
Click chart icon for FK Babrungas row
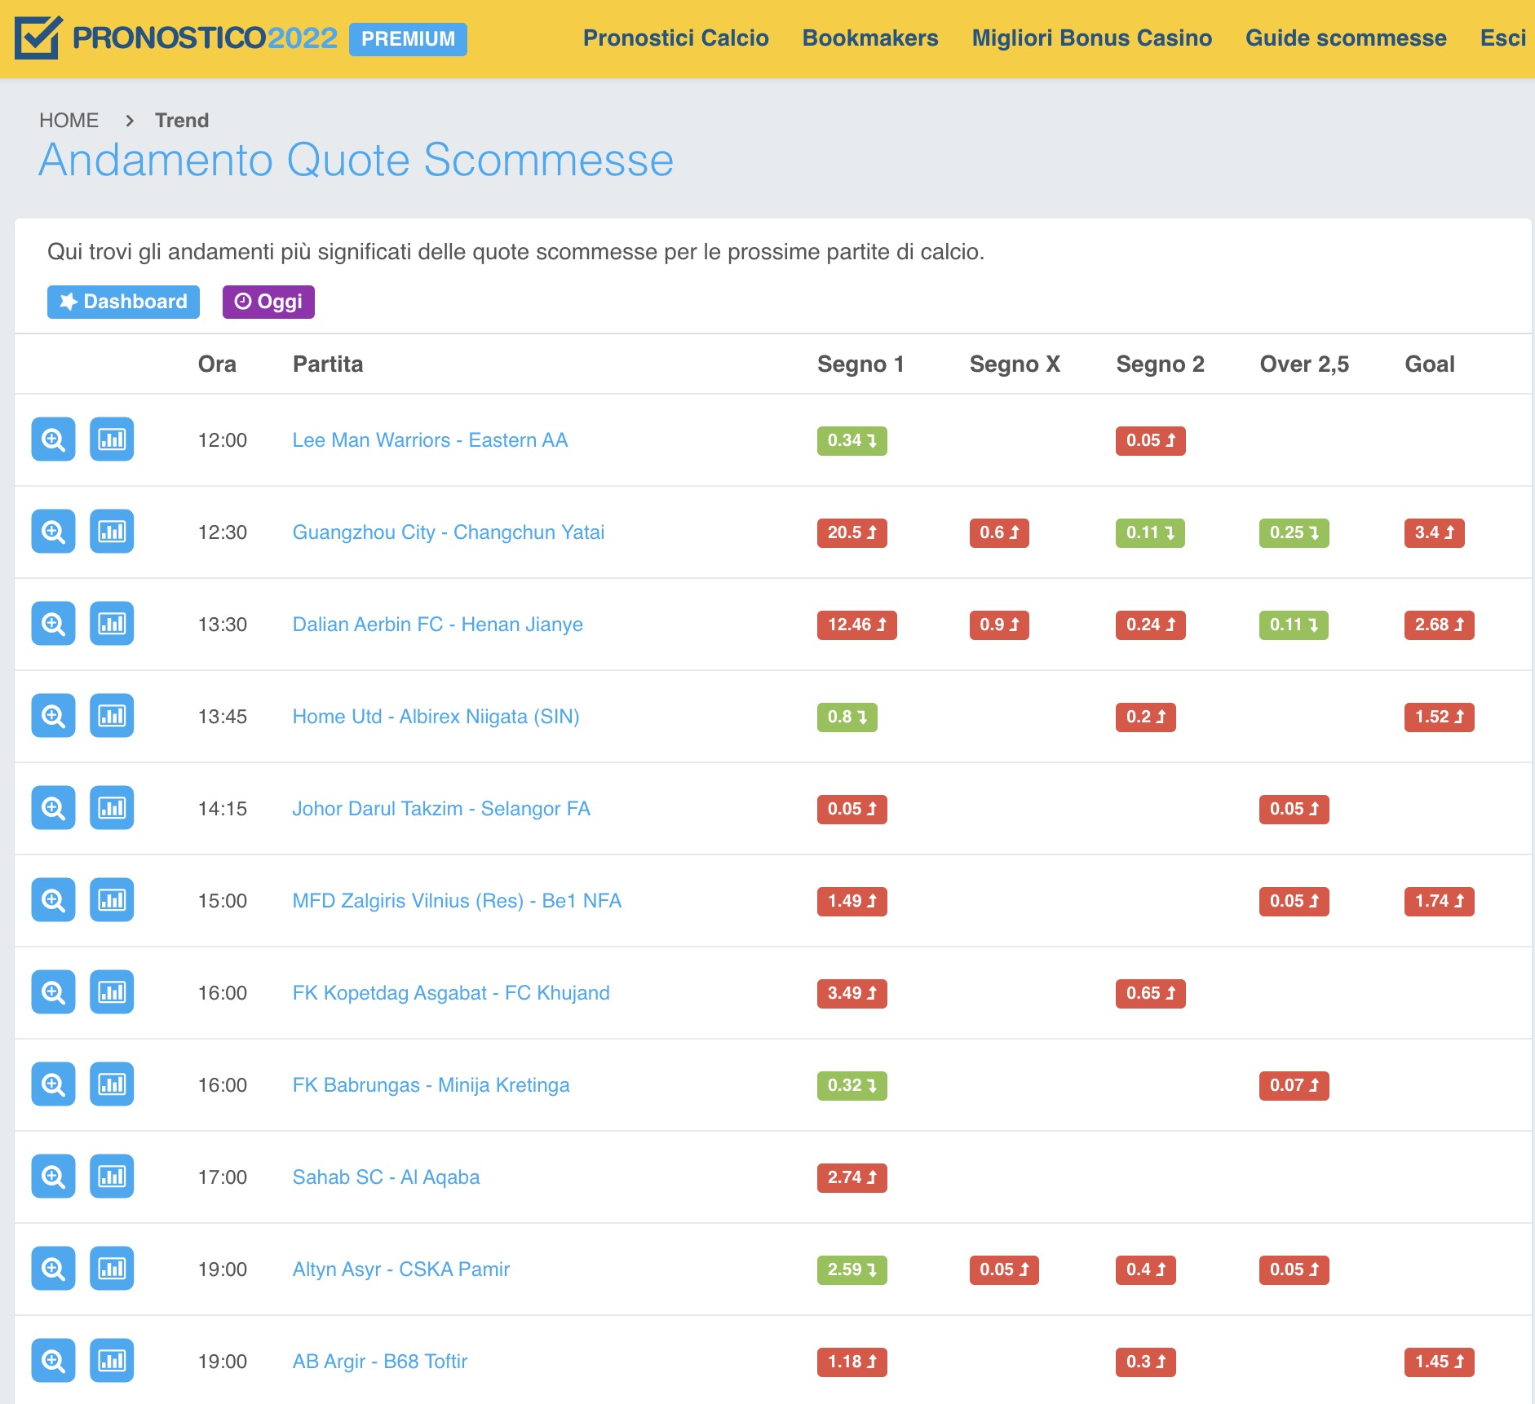(x=112, y=1084)
